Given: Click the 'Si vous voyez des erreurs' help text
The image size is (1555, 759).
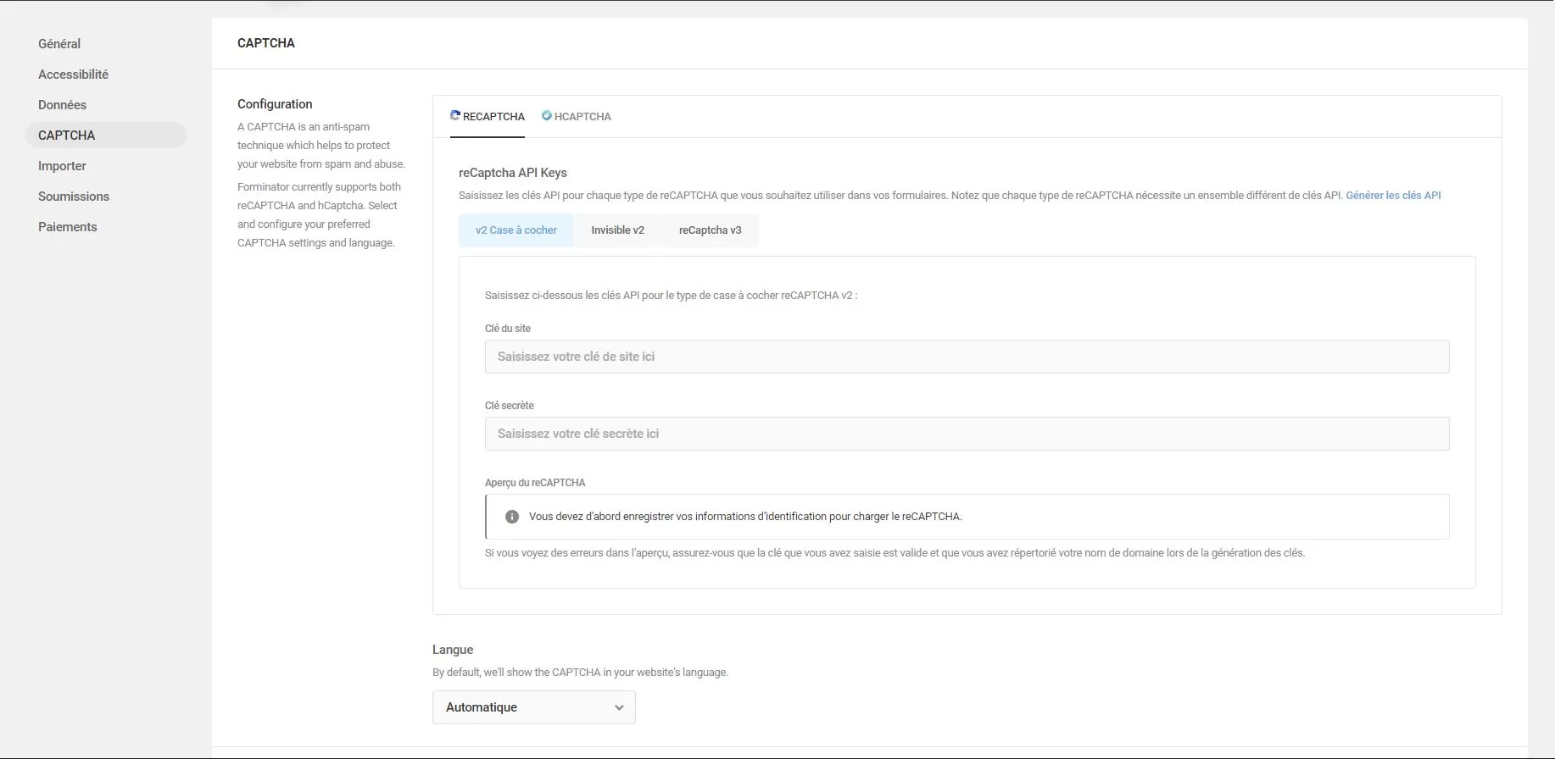Looking at the screenshot, I should point(895,553).
